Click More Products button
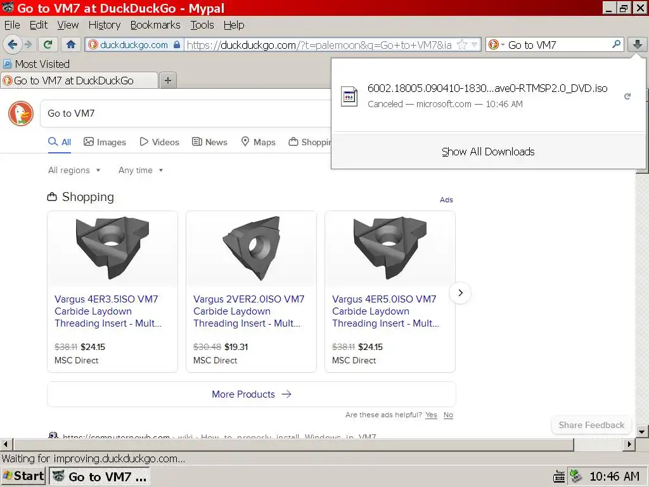 click(x=252, y=394)
